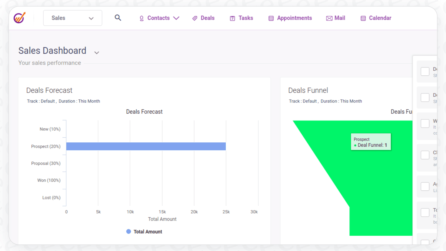The image size is (446, 251).
Task: Open the Sales module dropdown
Action: (x=72, y=18)
